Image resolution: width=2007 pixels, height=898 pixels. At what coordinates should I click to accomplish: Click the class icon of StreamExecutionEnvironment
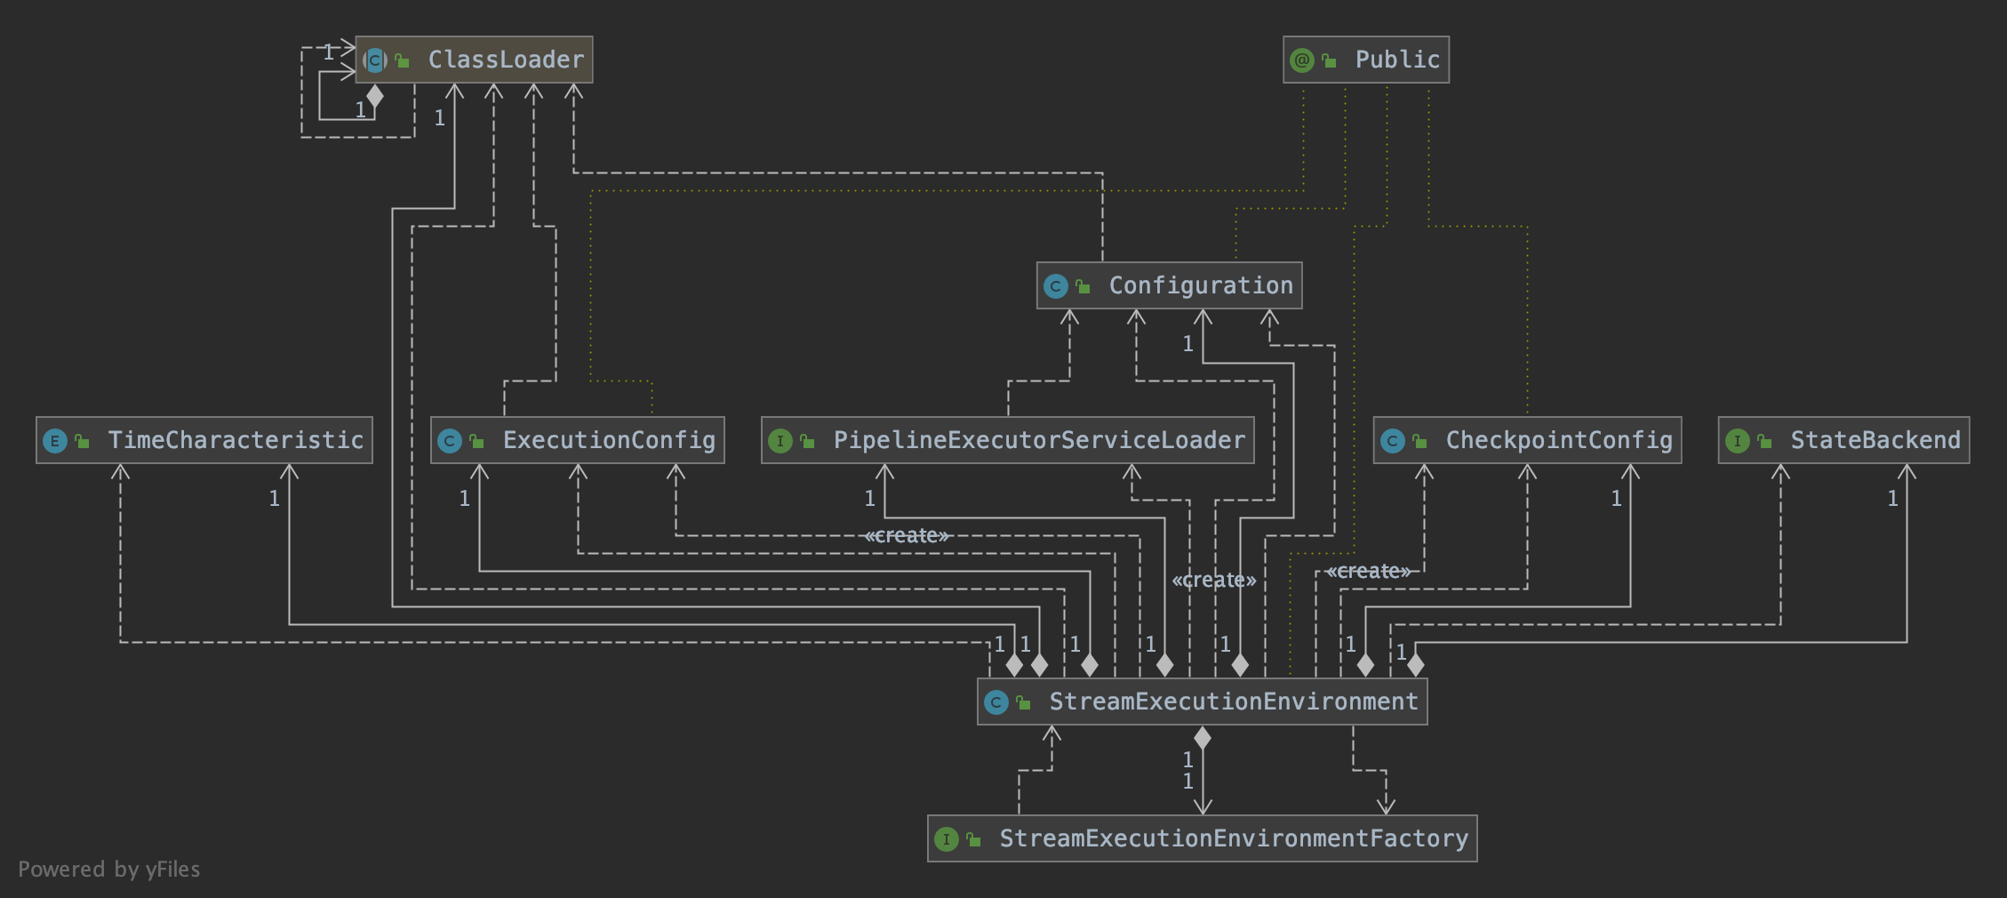996,702
